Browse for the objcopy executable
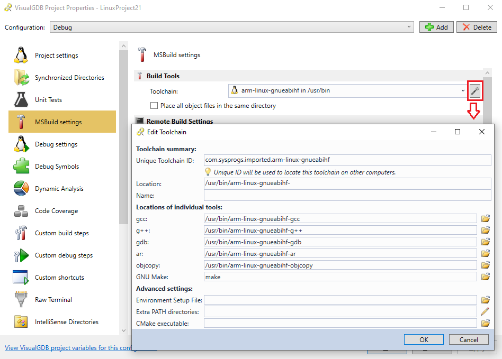This screenshot has height=359, width=502. [486, 265]
